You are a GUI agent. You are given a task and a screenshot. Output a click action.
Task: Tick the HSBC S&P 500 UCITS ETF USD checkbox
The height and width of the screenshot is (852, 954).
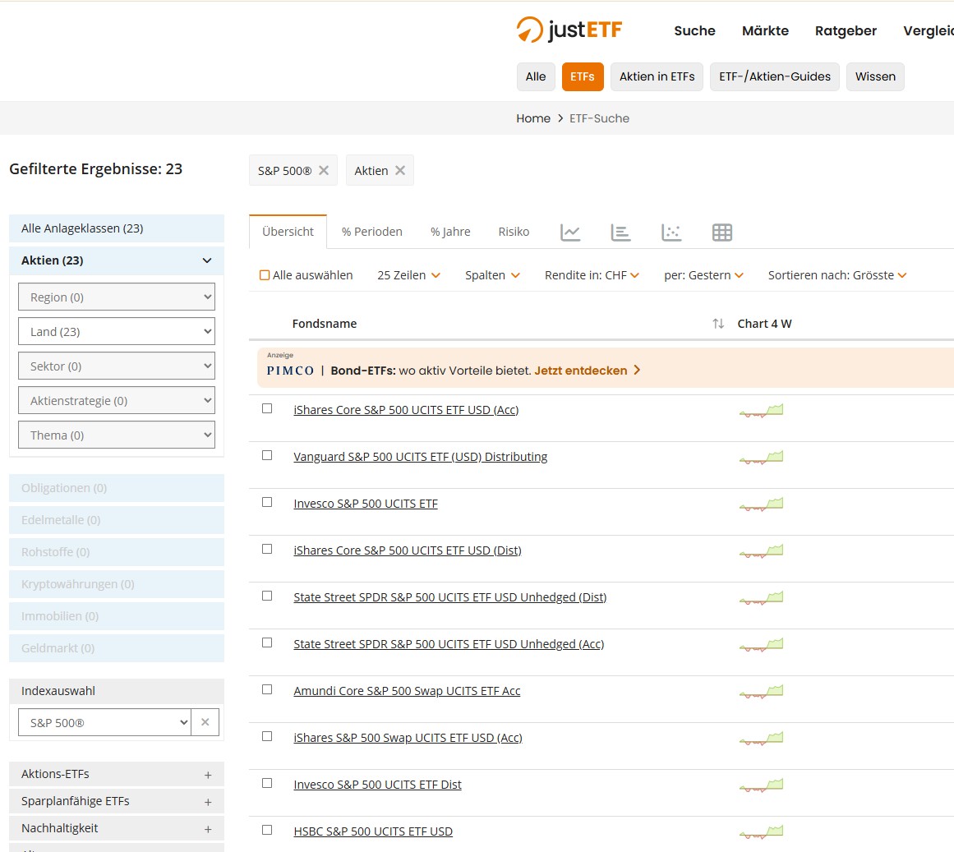pos(267,830)
